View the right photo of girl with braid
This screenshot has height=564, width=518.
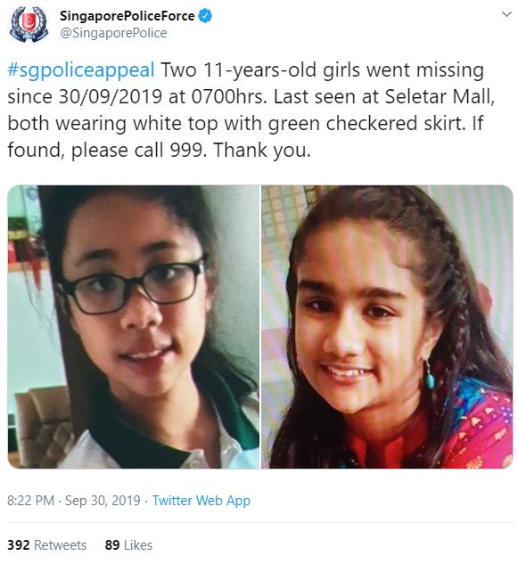(x=387, y=327)
